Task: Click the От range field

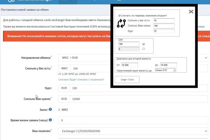Action: [x=129, y=65]
